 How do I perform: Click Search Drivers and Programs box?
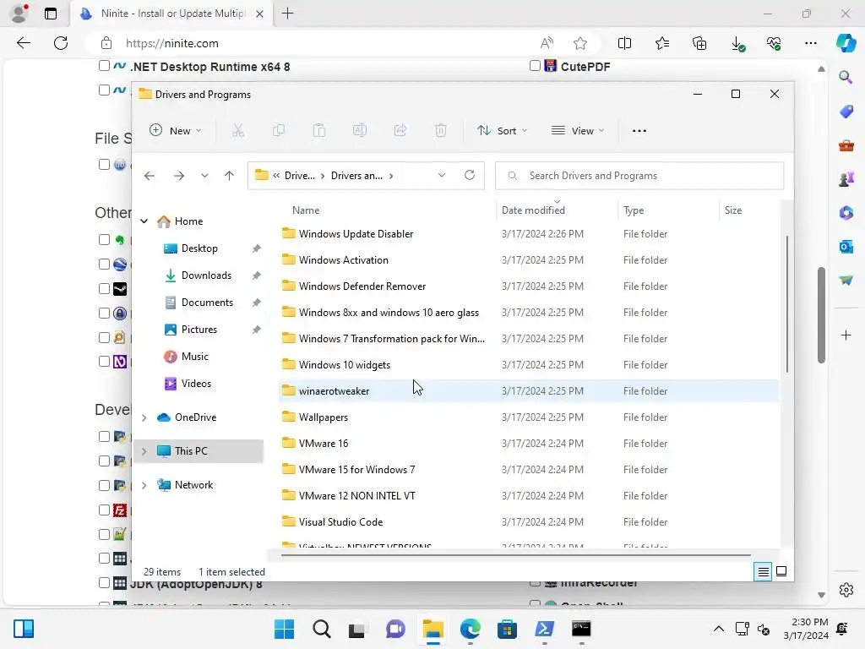[x=639, y=176]
